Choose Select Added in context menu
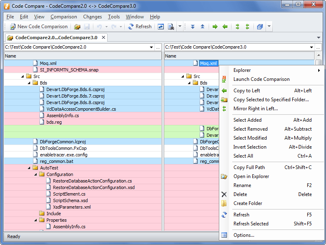Viewport: 326px width, 245px height. coord(272,120)
